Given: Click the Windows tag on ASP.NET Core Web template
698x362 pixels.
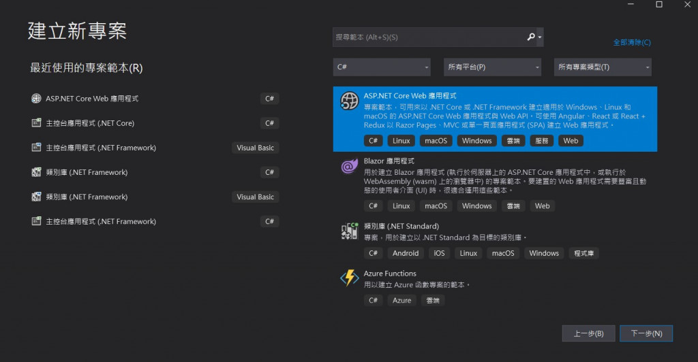Looking at the screenshot, I should point(476,141).
